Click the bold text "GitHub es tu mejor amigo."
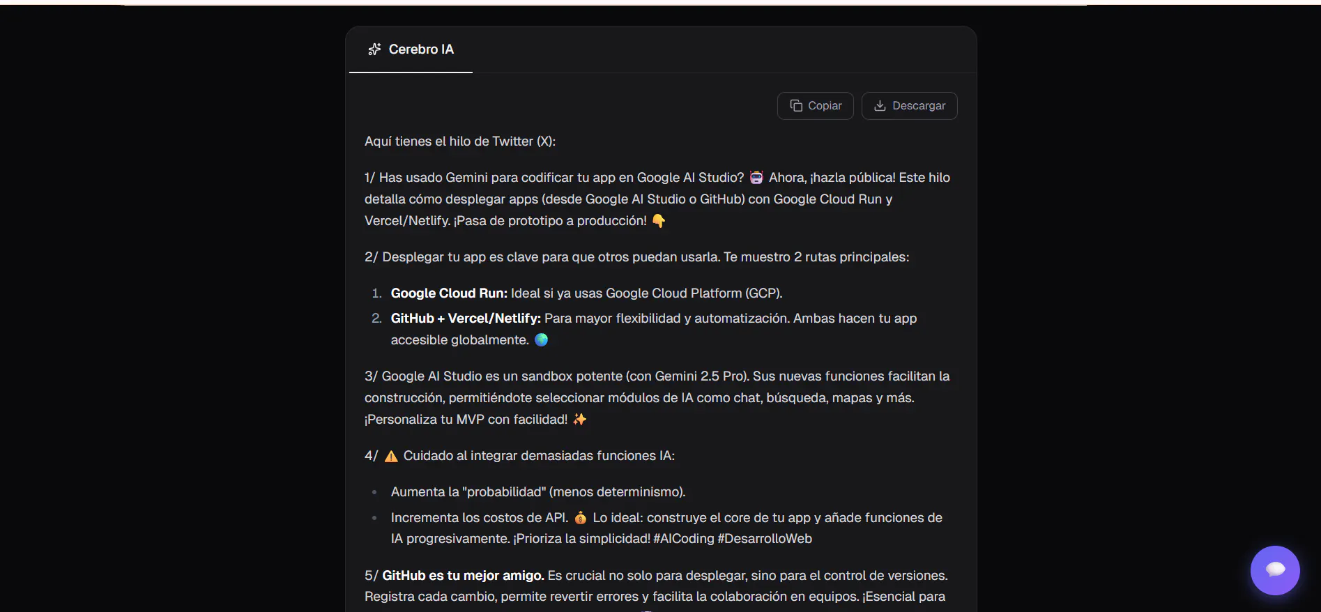The image size is (1321, 612). pos(464,576)
